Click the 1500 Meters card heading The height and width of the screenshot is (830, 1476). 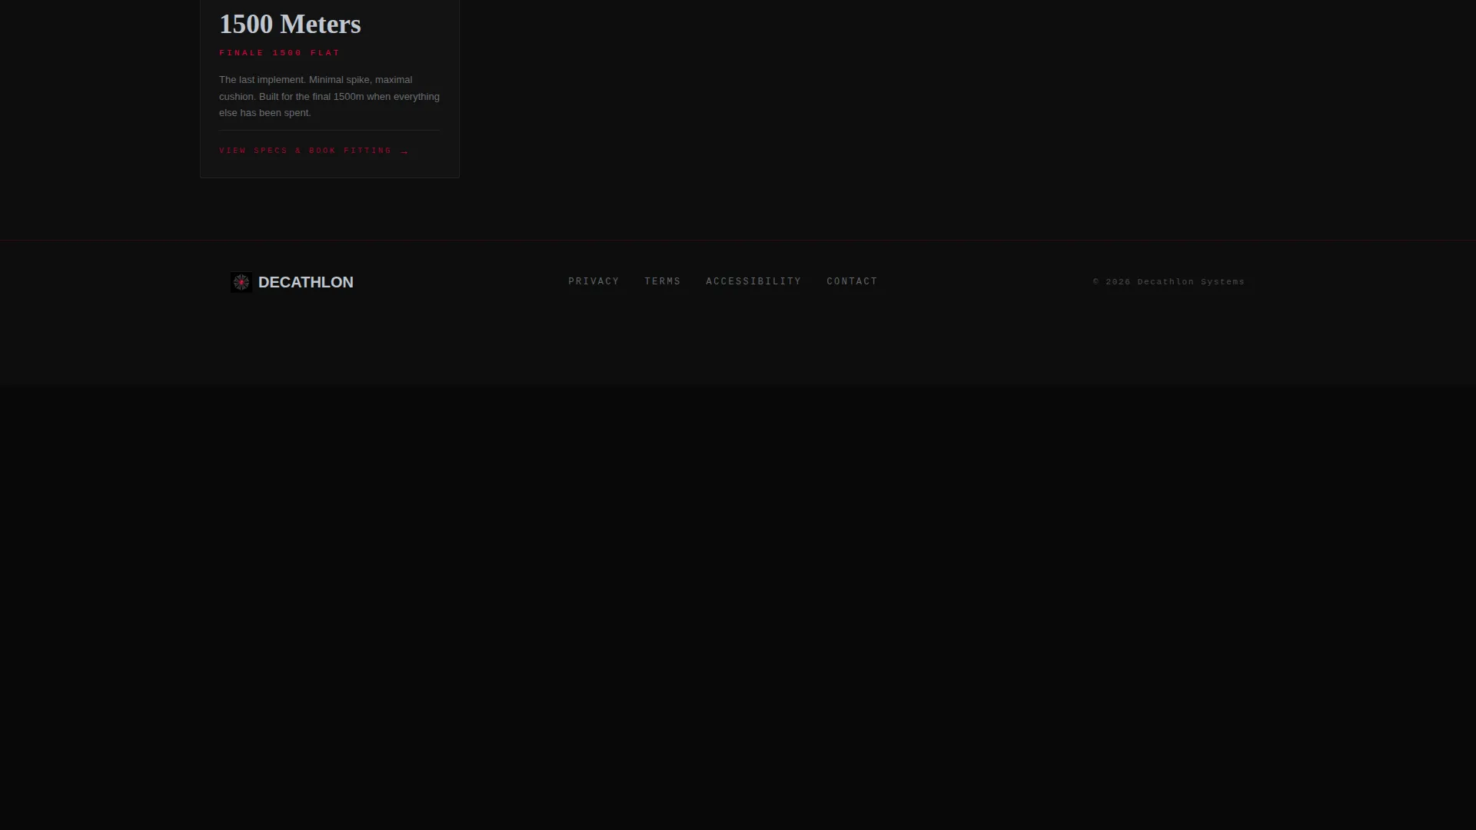click(290, 24)
